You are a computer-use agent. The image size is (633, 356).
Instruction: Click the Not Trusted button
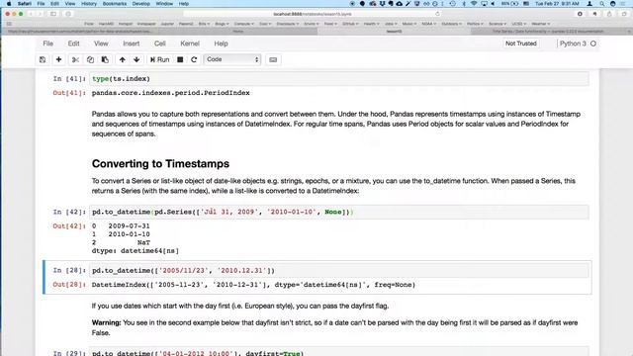(521, 44)
